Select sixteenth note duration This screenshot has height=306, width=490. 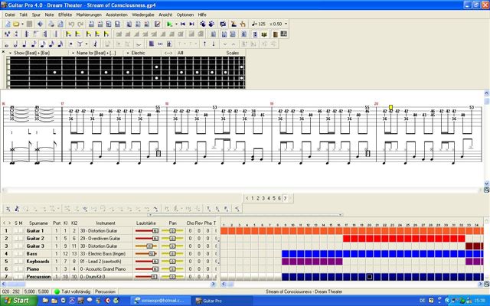click(x=43, y=44)
